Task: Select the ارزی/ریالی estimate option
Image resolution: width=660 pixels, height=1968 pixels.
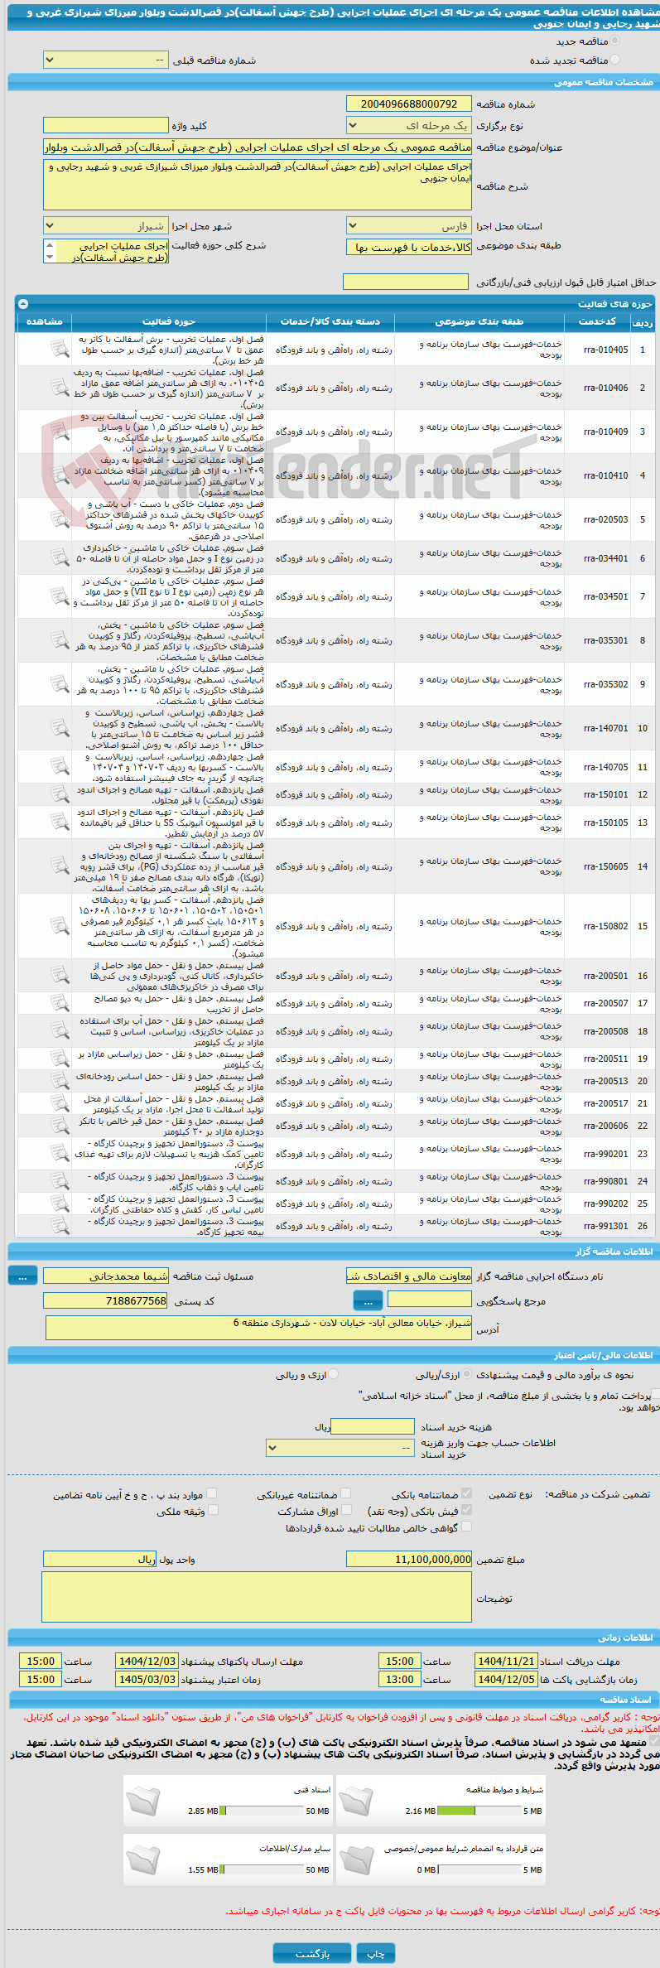Action: (x=467, y=1374)
